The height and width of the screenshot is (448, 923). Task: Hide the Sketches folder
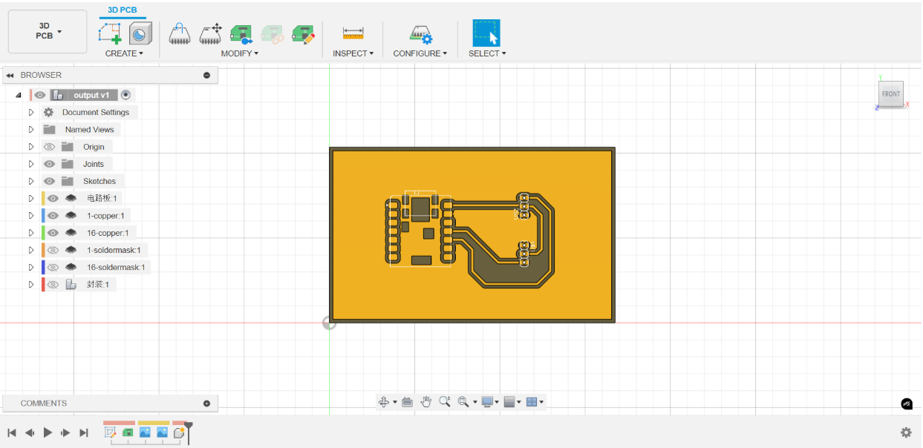(50, 181)
